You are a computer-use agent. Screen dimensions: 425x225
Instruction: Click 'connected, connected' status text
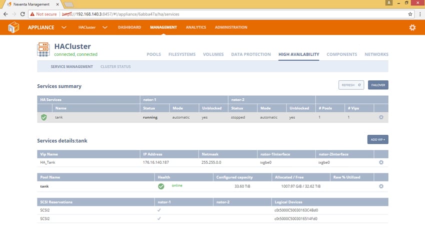coord(75,54)
